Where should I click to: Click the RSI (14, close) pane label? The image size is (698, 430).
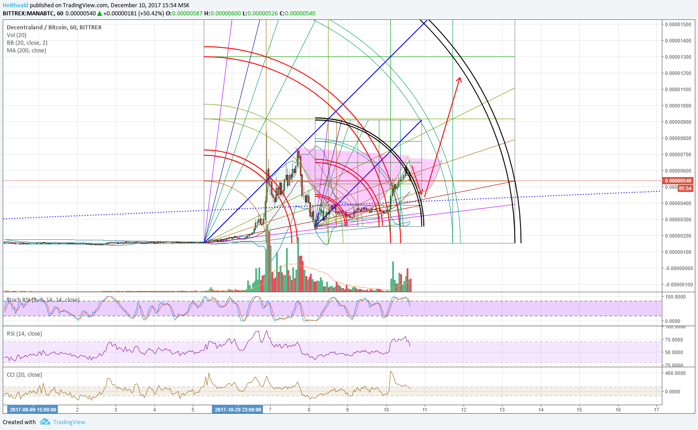pos(24,333)
